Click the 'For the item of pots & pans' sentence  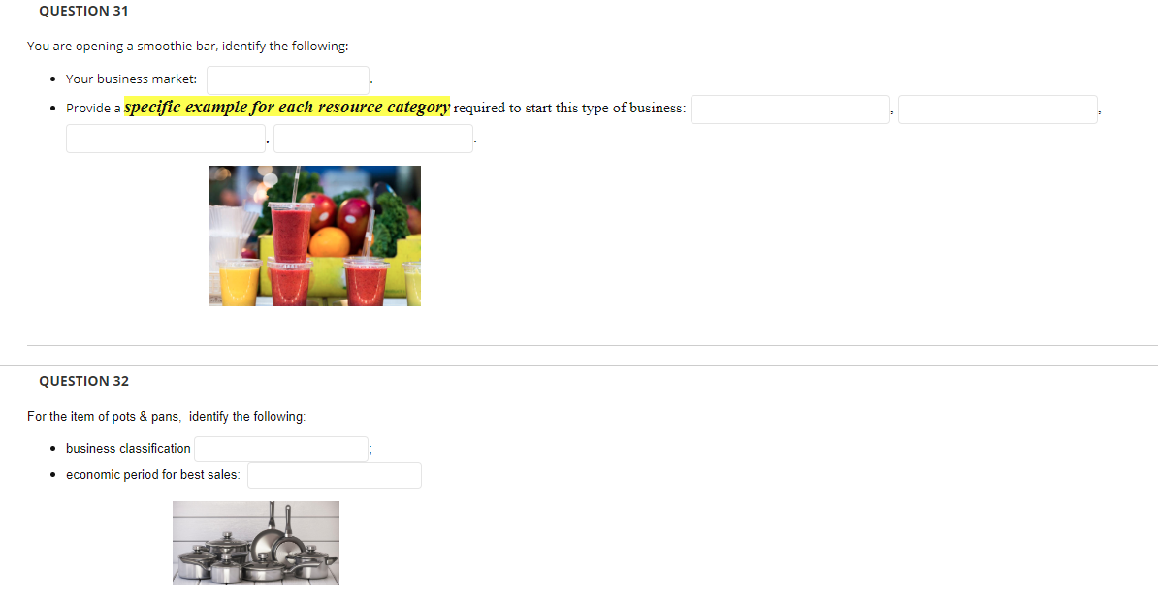(166, 416)
